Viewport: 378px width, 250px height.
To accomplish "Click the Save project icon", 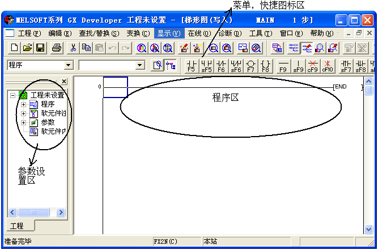I will tap(40, 48).
